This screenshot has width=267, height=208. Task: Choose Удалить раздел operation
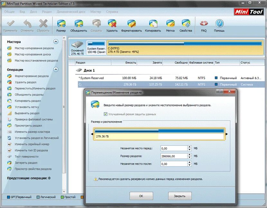point(25,82)
